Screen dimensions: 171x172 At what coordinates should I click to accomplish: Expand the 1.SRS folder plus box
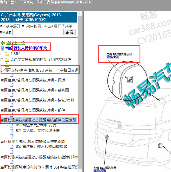pyautogui.click(x=2, y=54)
